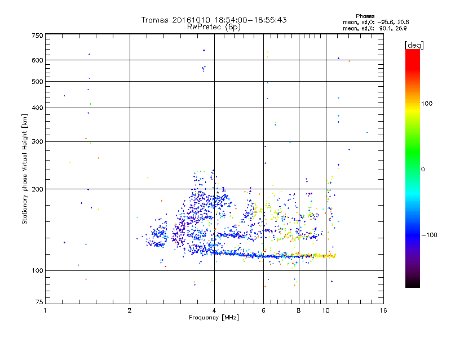
Task: Click the '[deg]' colorbar unit label
Action: 414,45
